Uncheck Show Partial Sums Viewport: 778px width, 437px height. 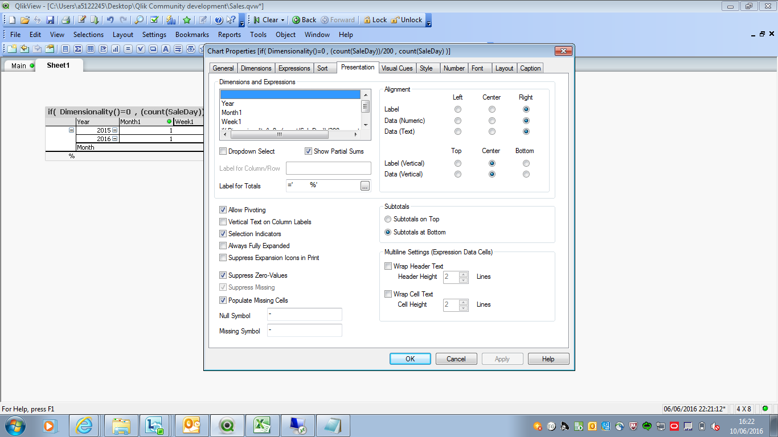309,151
